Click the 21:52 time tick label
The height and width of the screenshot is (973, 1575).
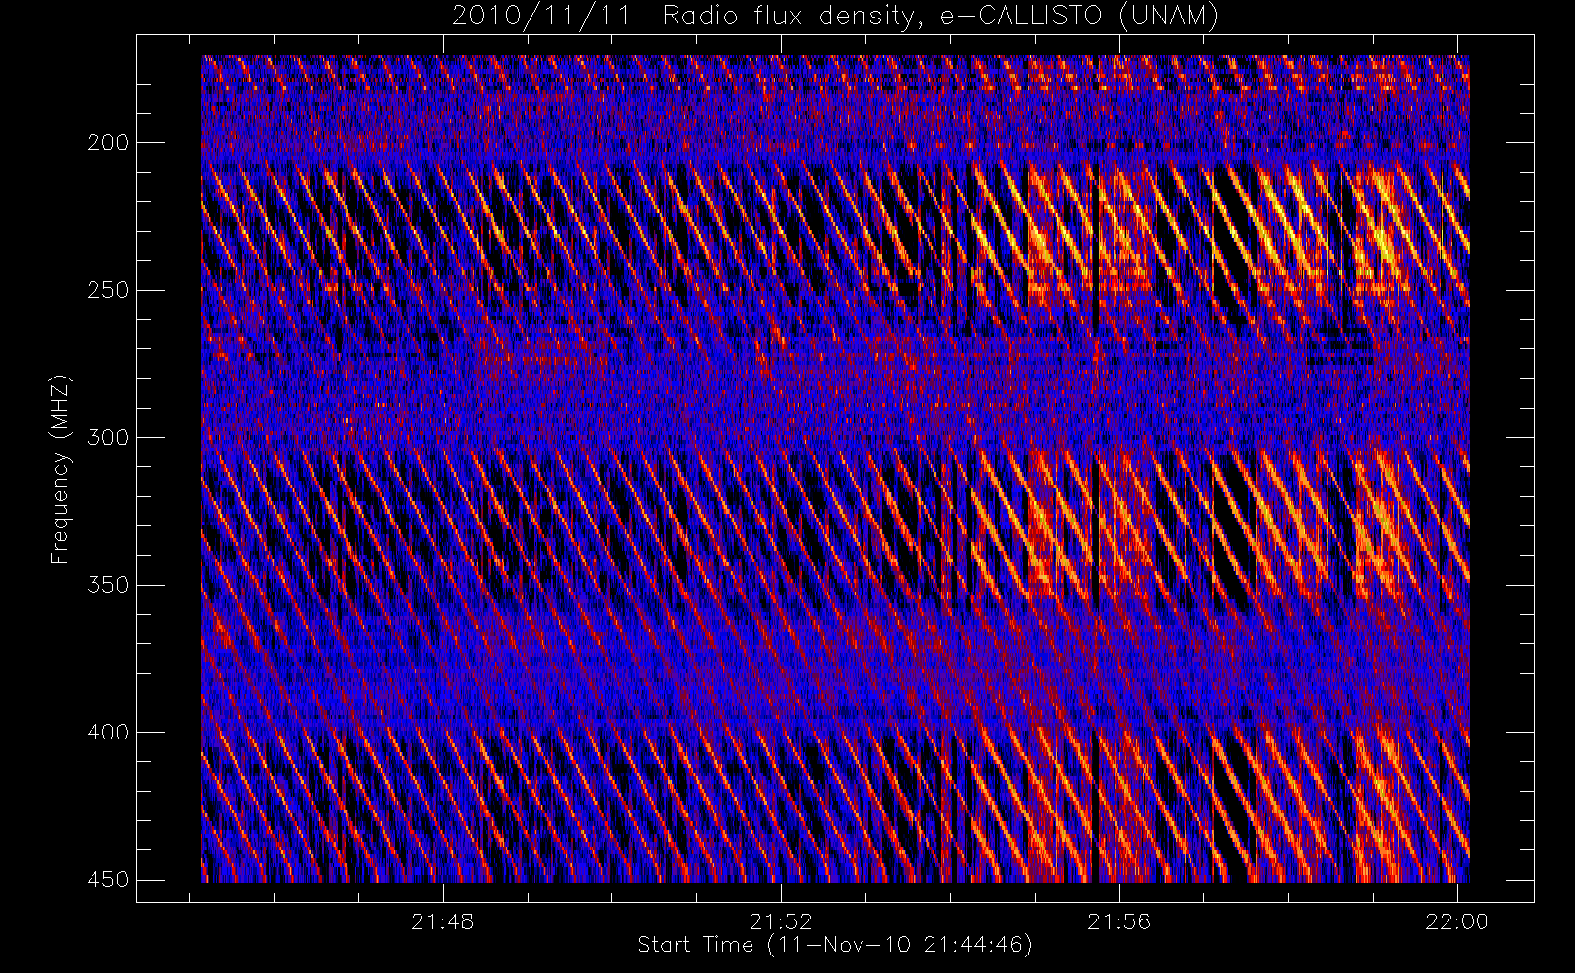point(781,921)
